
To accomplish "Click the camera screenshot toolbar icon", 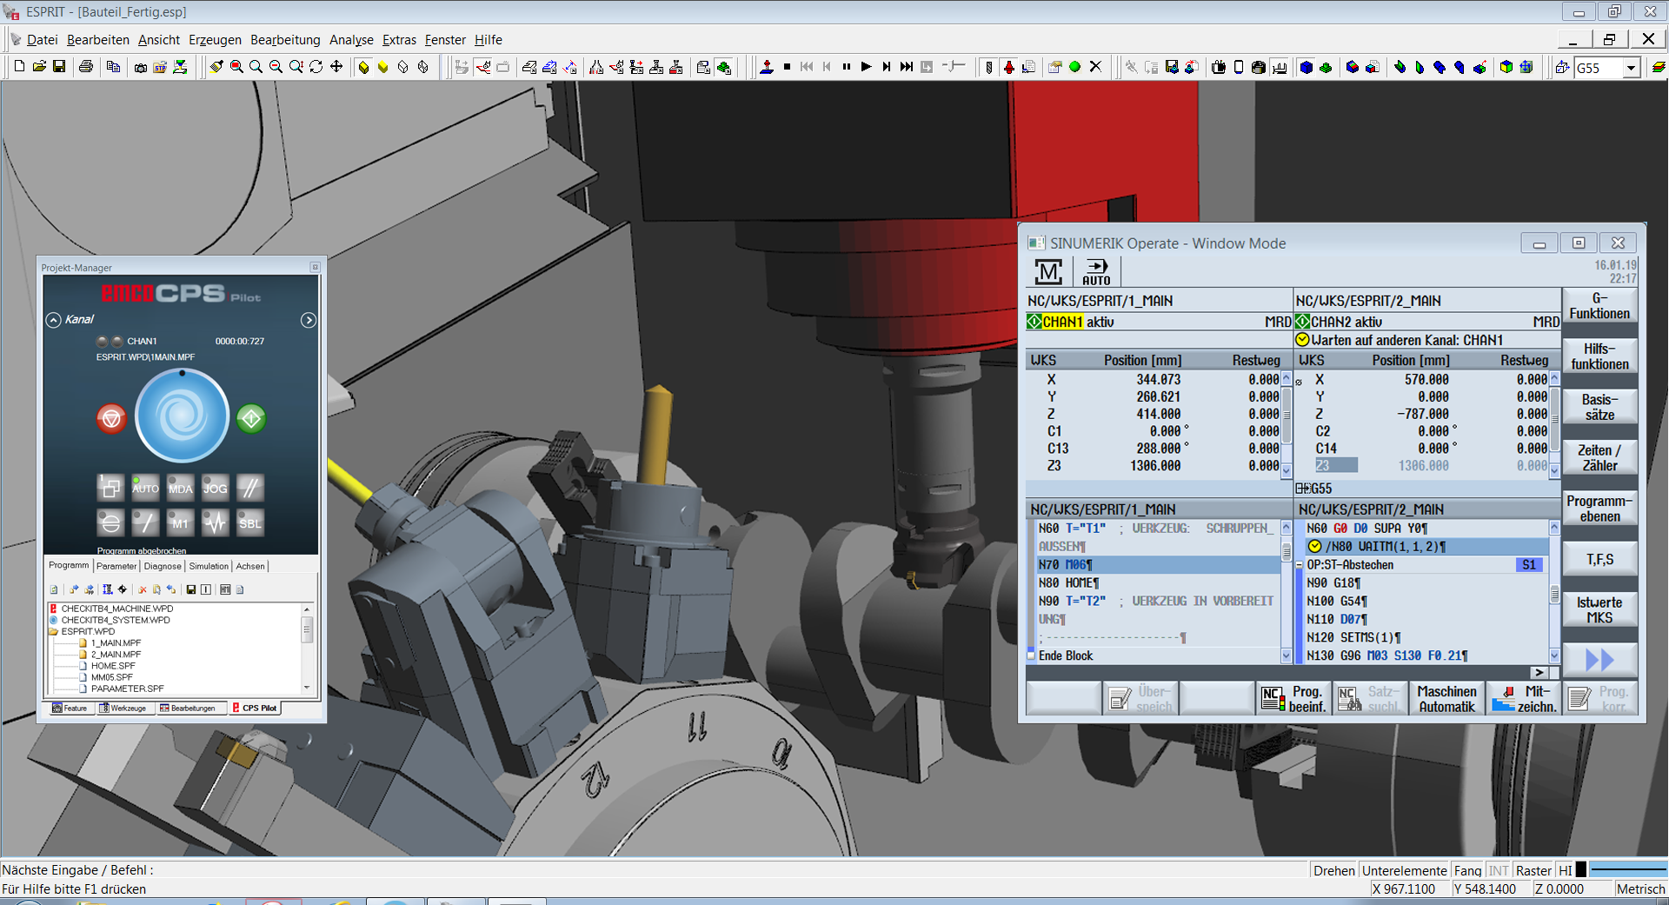I will coord(140,67).
